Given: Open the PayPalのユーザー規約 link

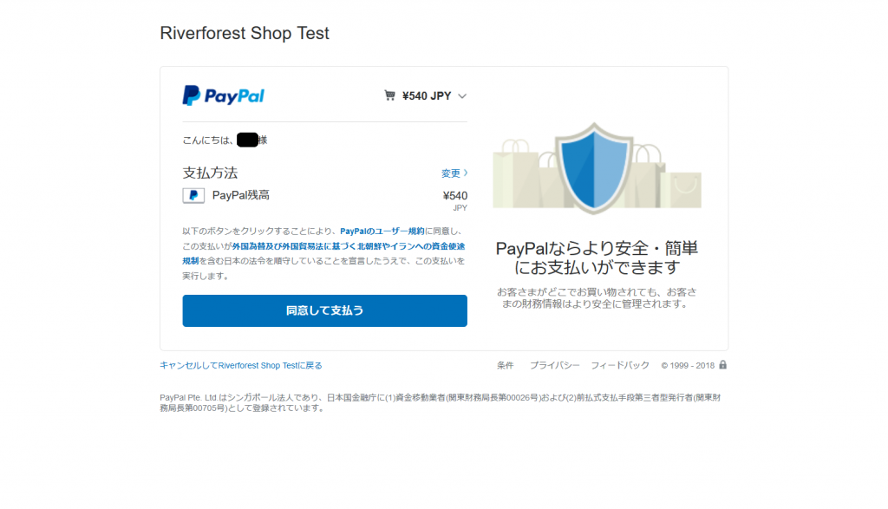Looking at the screenshot, I should click(382, 232).
